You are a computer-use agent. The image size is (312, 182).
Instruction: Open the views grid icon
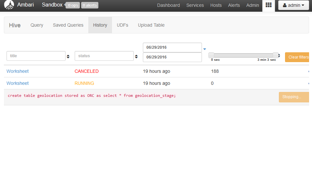point(268,5)
